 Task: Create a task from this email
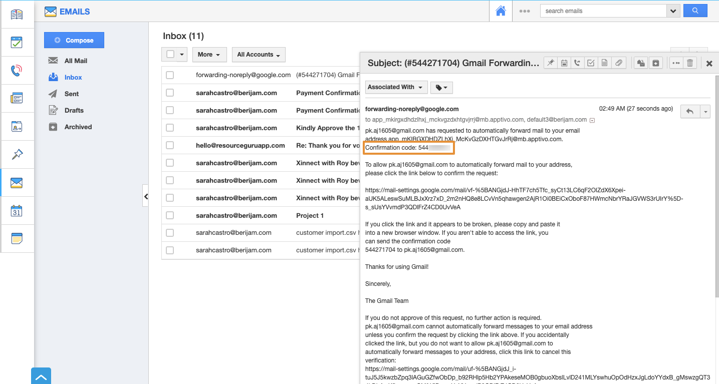591,63
